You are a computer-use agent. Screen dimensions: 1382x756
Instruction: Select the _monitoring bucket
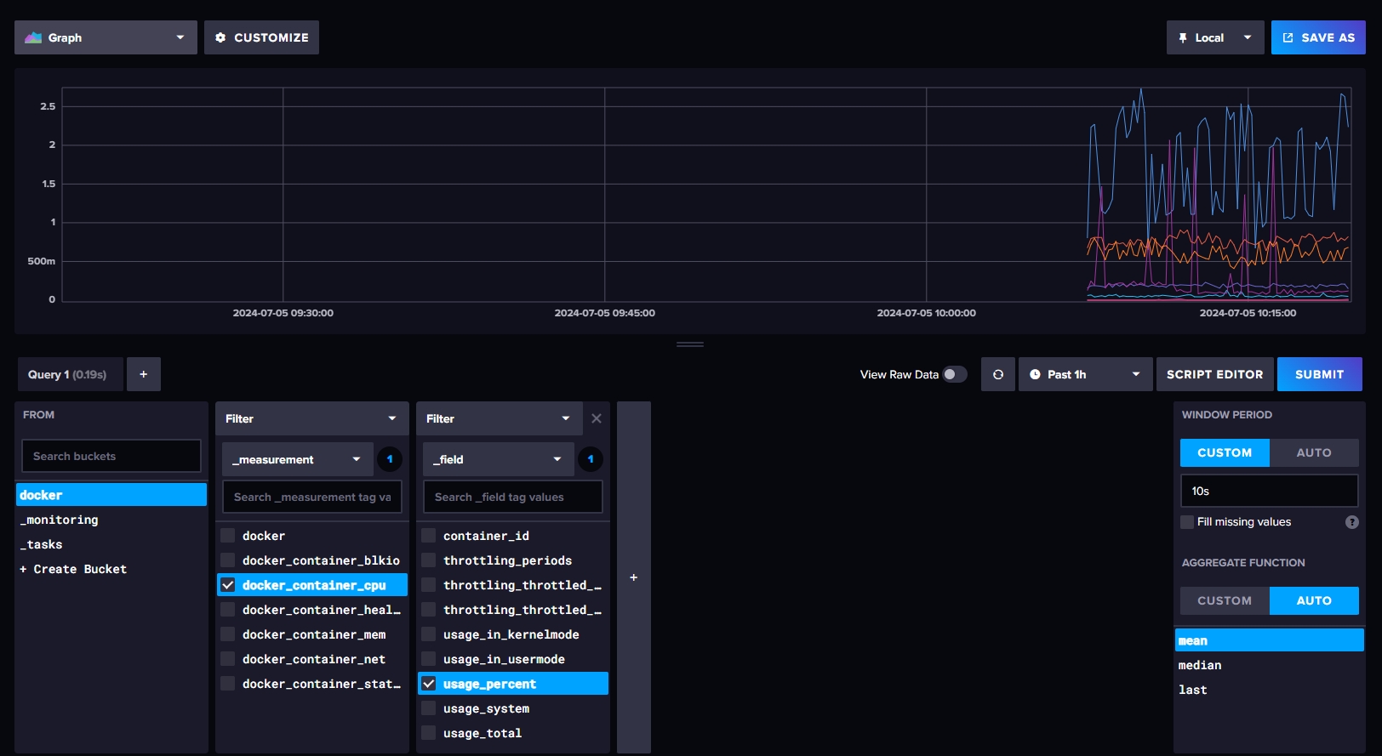(111, 520)
